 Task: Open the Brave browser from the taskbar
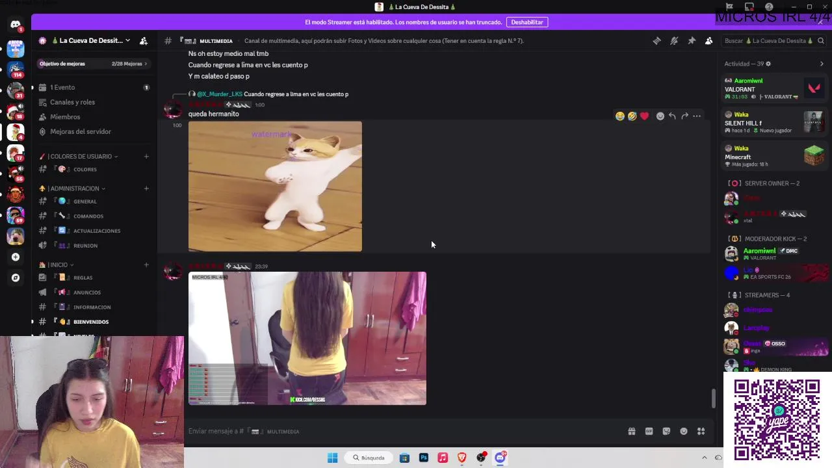coord(462,458)
